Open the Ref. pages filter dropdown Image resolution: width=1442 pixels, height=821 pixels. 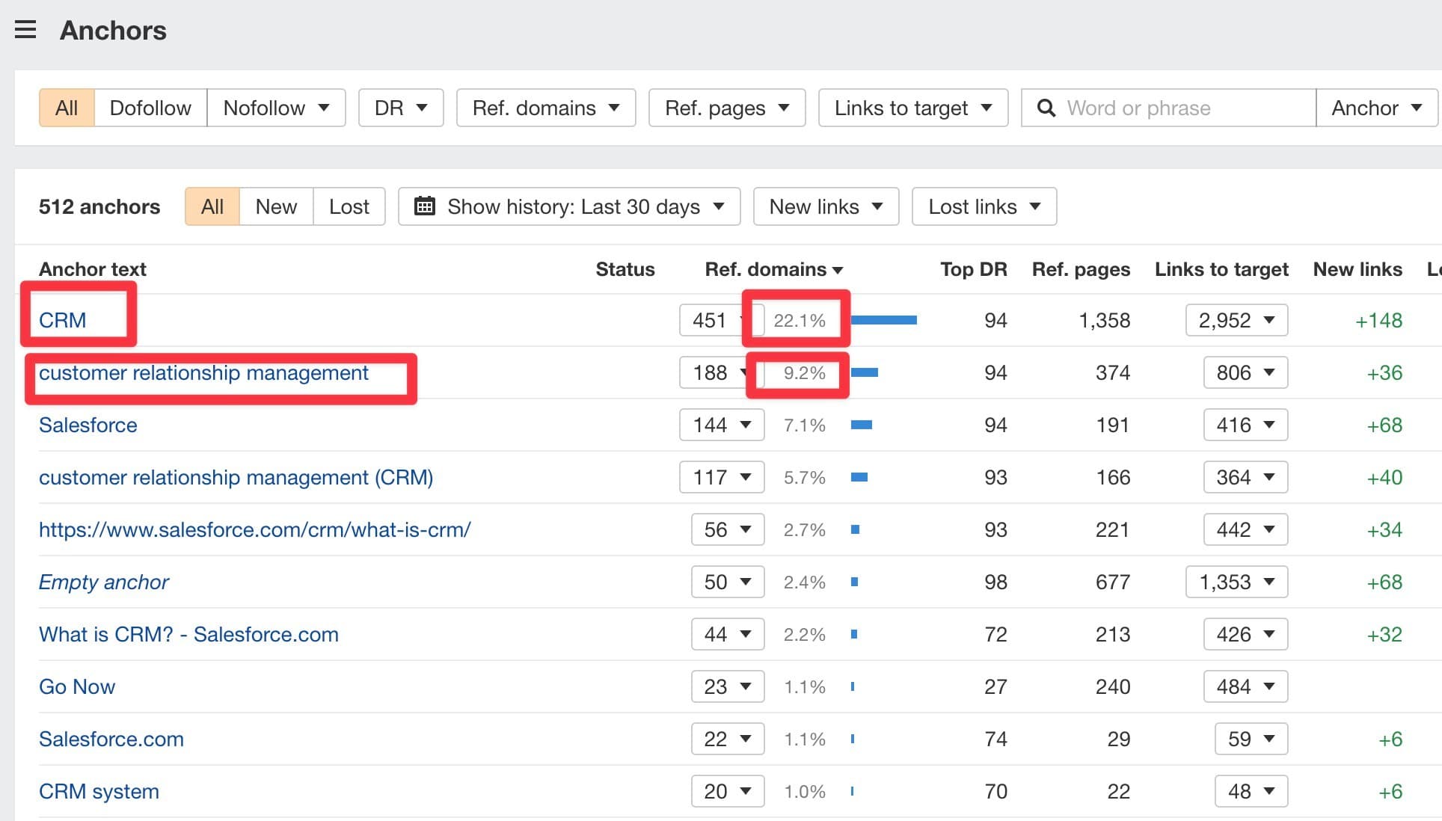(x=727, y=108)
